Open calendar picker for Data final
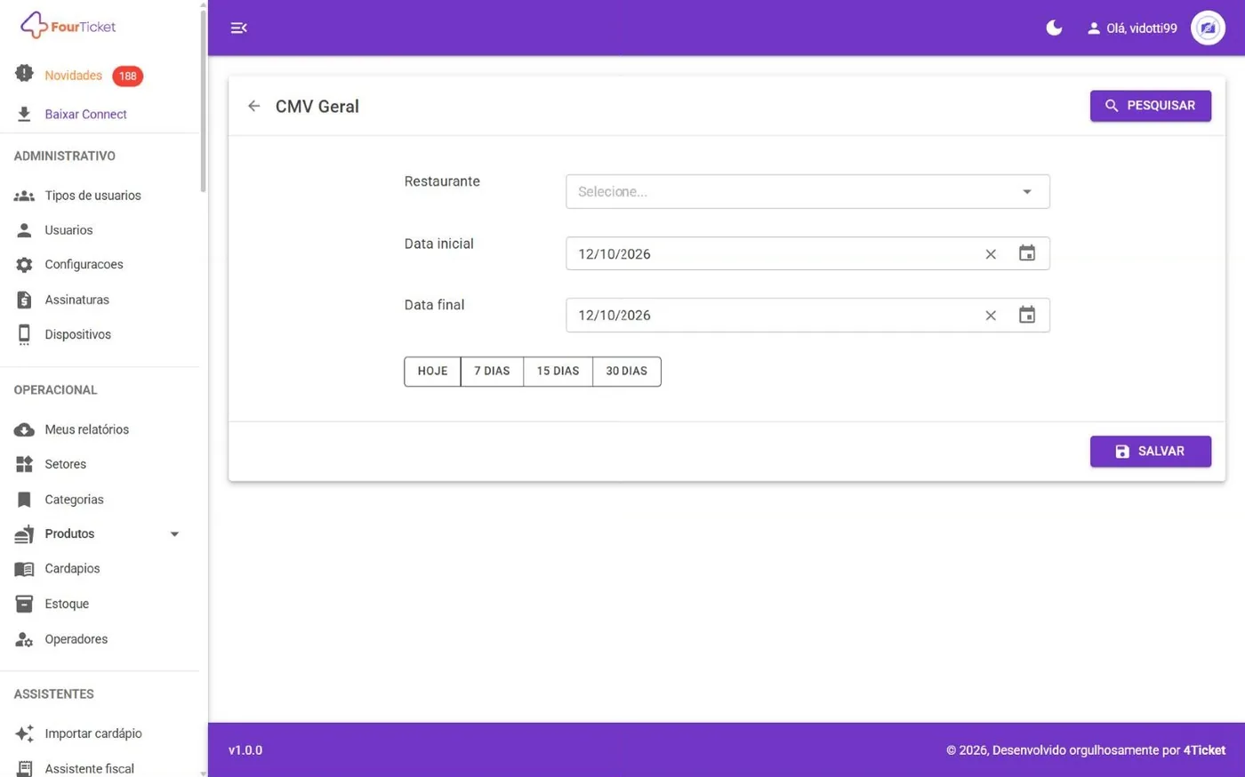1245x777 pixels. point(1027,315)
